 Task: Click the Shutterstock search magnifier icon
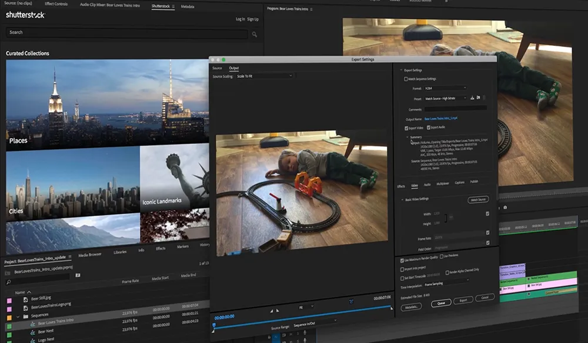pos(255,35)
